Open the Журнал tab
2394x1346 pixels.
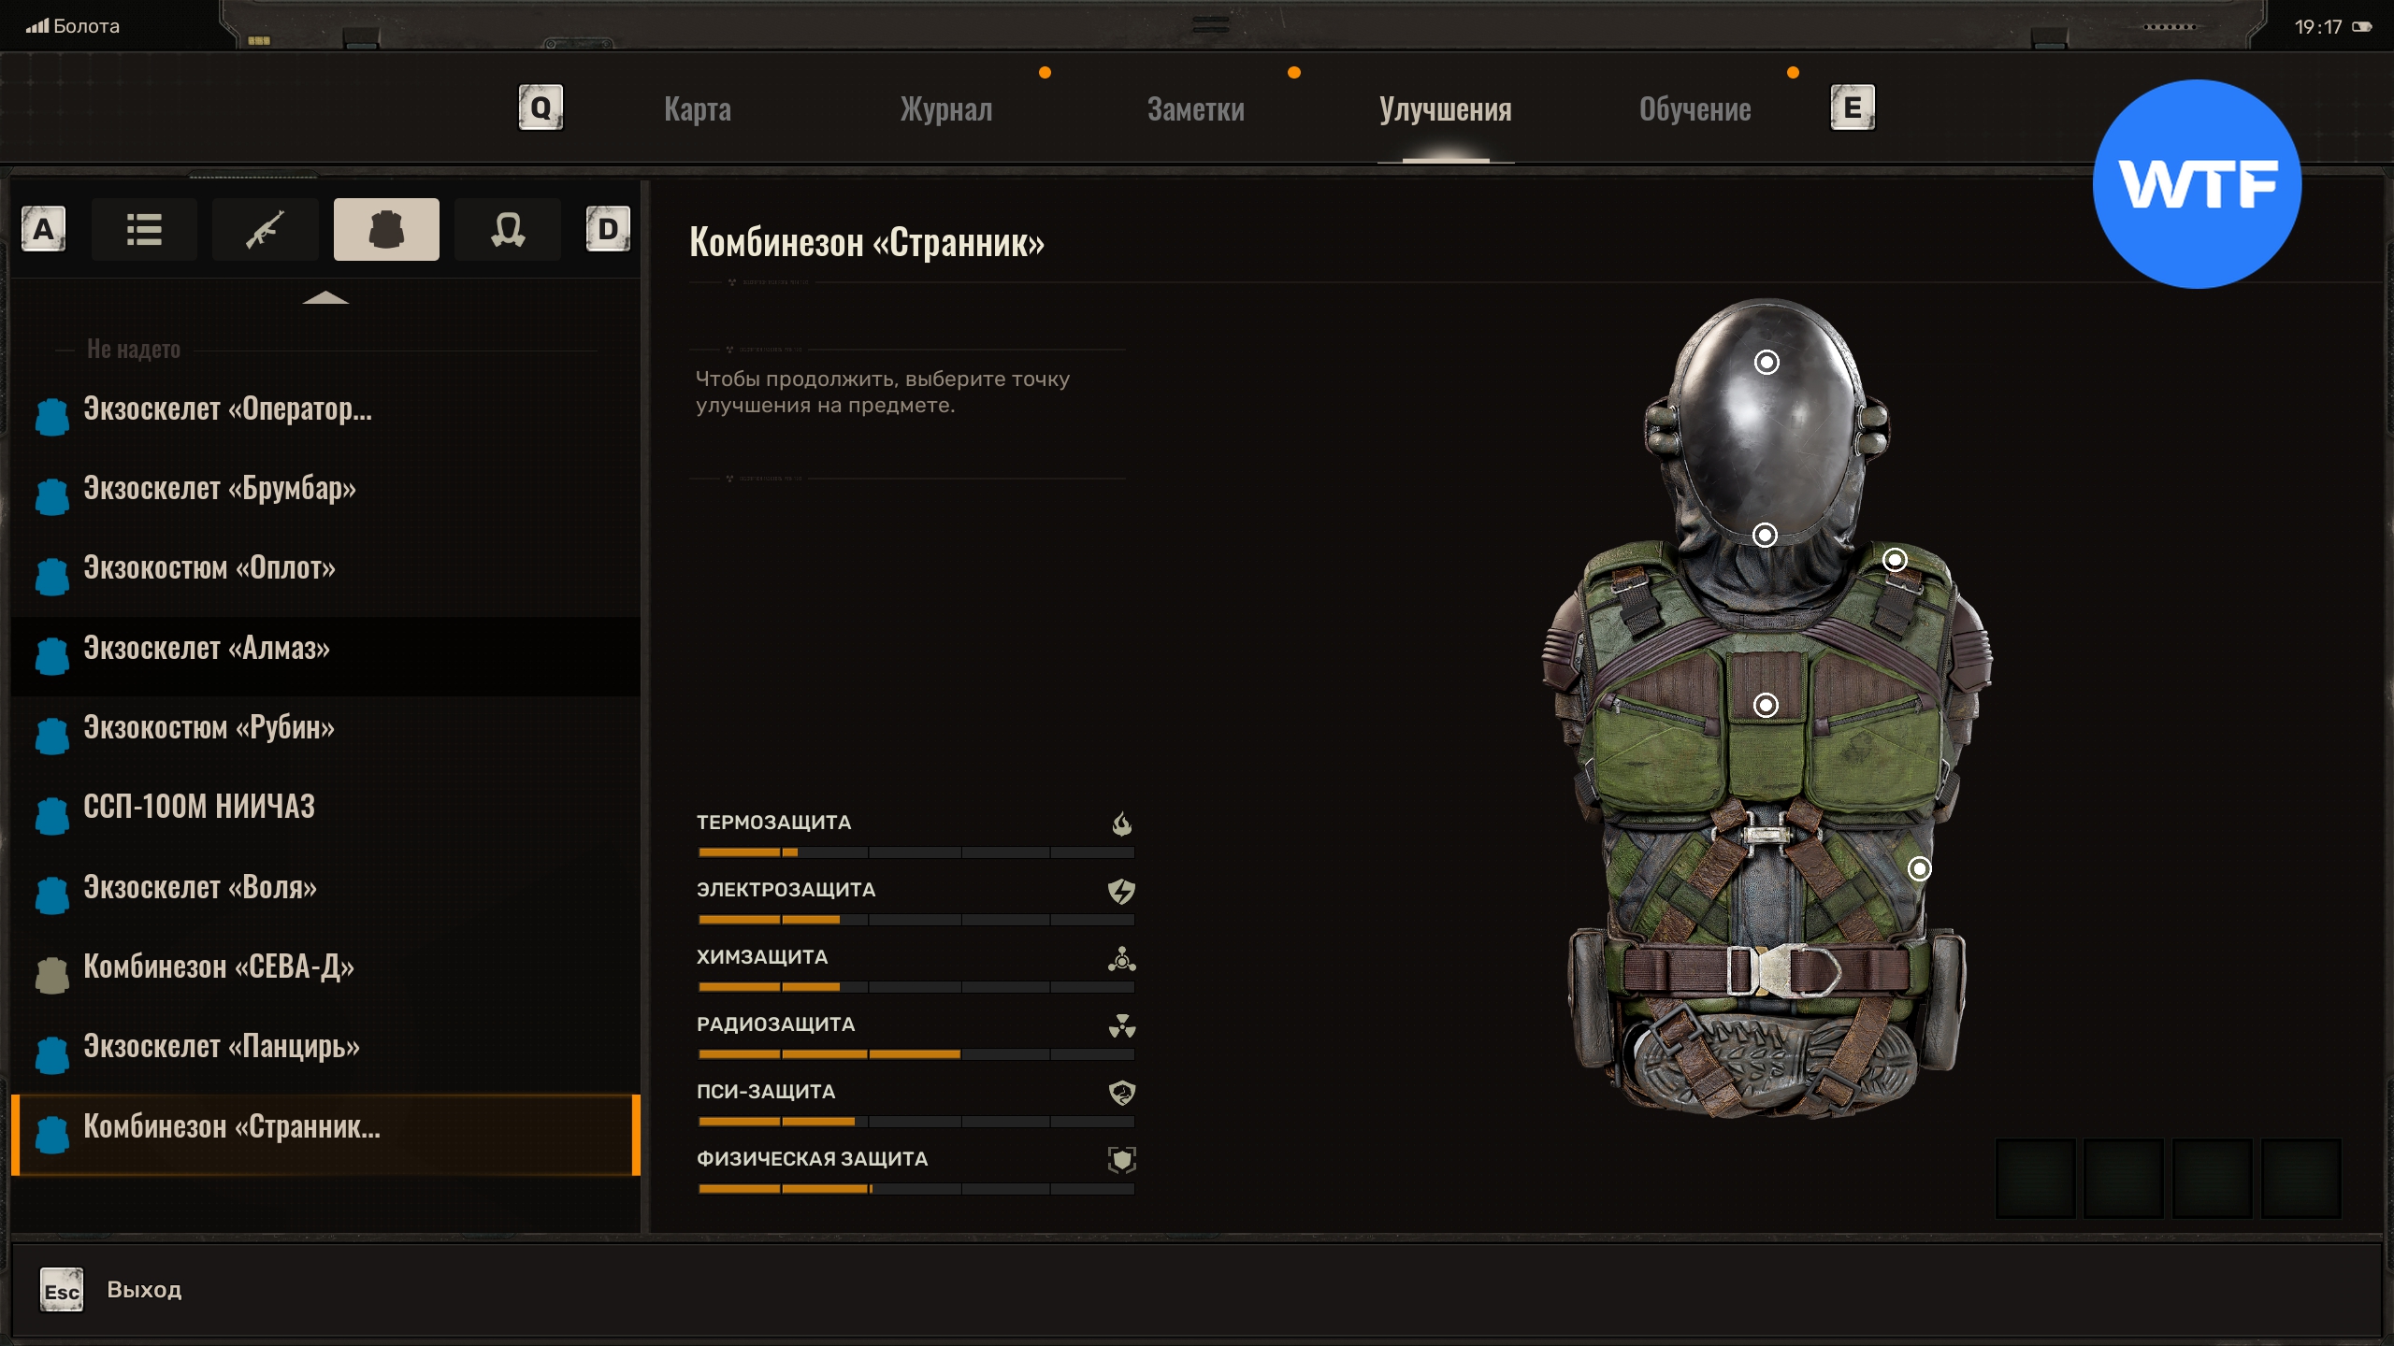click(x=945, y=109)
